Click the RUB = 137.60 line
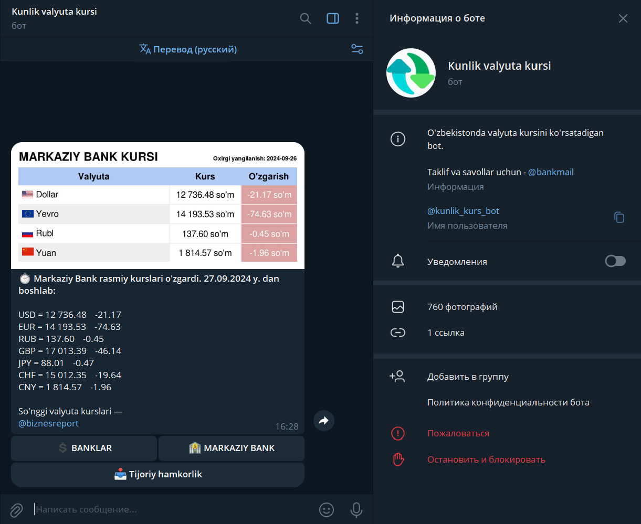Image resolution: width=641 pixels, height=524 pixels. 61,339
